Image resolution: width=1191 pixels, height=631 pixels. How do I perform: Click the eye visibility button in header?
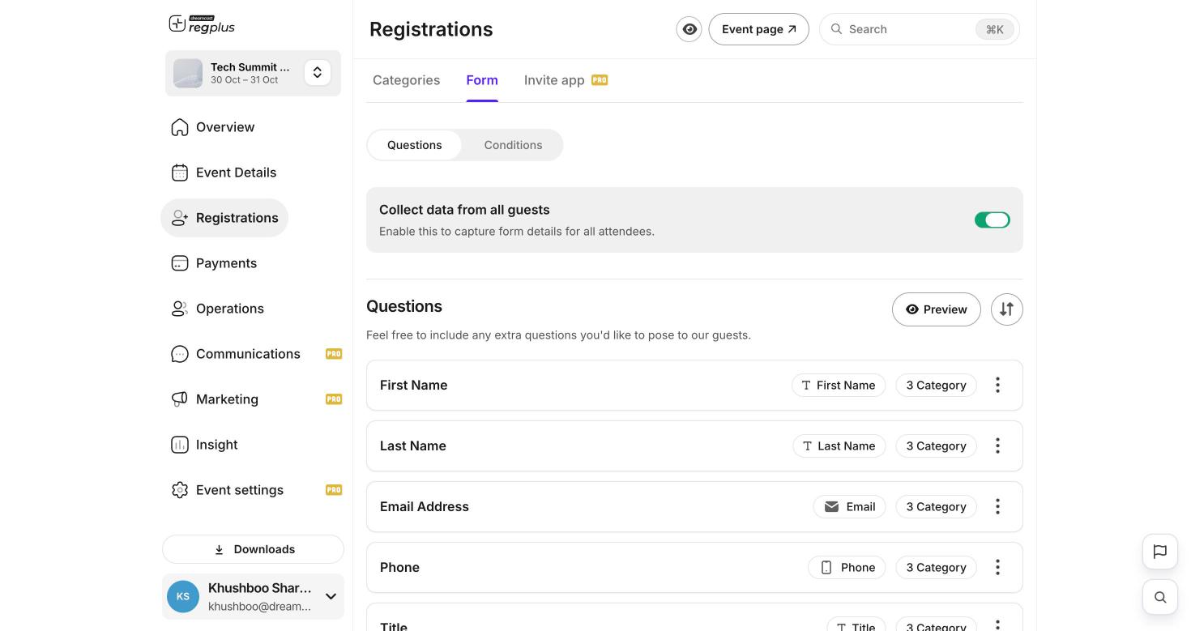pyautogui.click(x=689, y=29)
